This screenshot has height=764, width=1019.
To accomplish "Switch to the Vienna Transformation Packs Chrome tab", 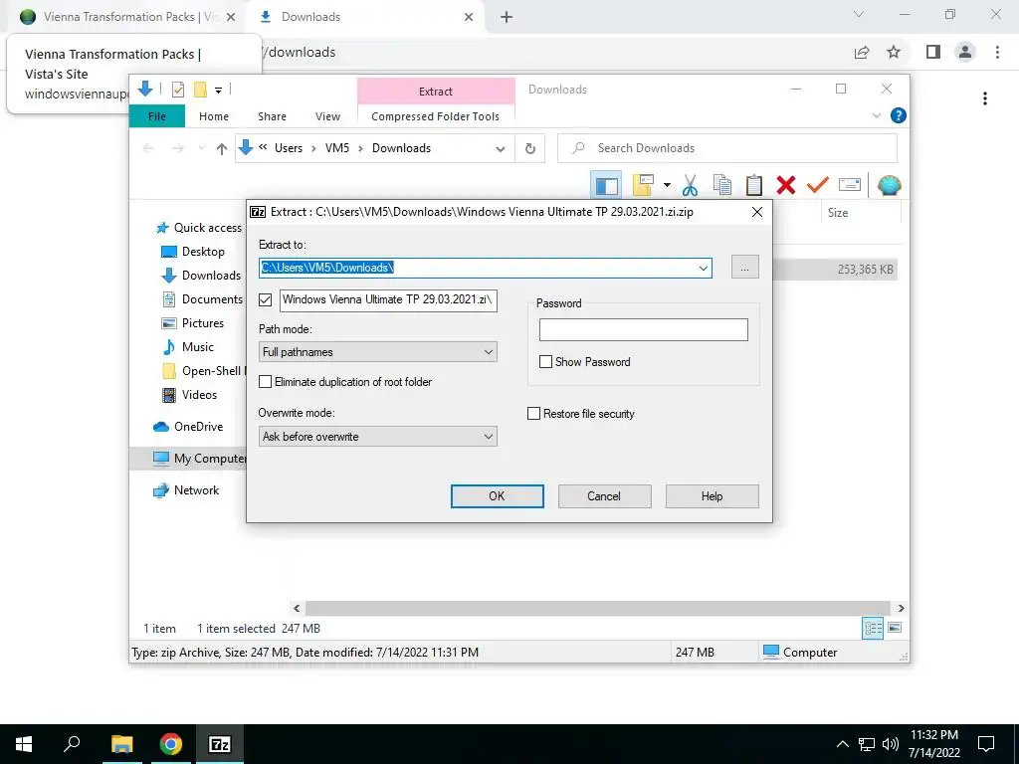I will tap(128, 17).
